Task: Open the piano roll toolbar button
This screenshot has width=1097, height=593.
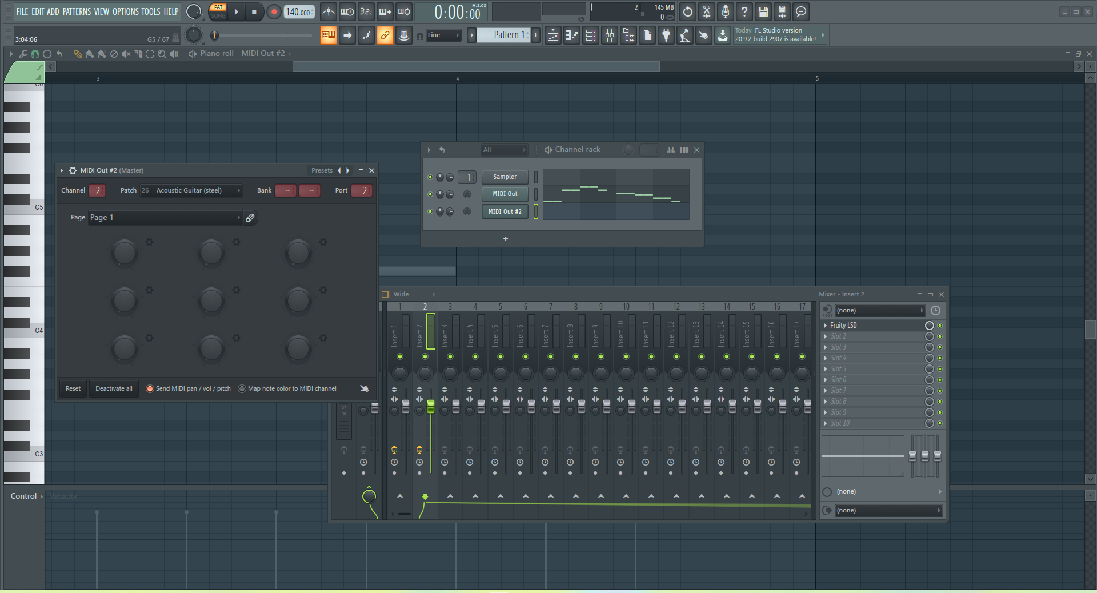Action: (x=572, y=35)
